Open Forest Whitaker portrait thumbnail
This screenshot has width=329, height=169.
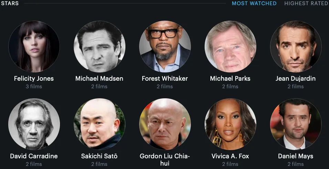165,47
